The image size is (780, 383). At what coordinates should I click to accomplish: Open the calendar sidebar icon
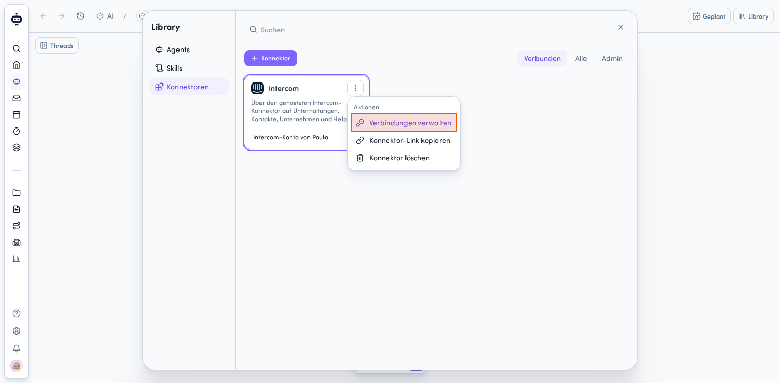click(17, 114)
